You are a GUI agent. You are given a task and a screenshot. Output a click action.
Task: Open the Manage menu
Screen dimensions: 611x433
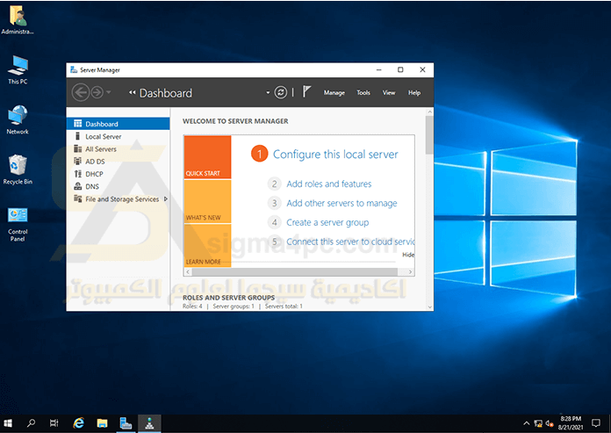tap(334, 93)
